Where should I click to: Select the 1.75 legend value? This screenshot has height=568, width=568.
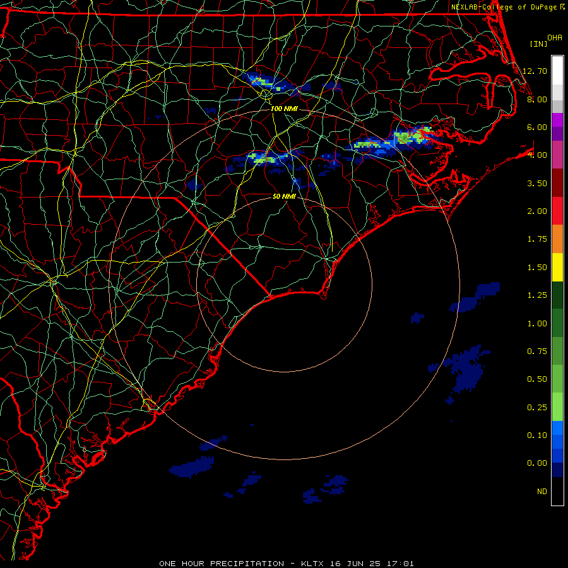pos(537,239)
